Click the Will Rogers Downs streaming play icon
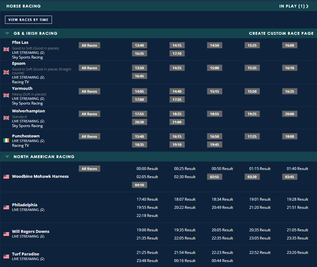The height and width of the screenshot is (267, 317). (42, 237)
